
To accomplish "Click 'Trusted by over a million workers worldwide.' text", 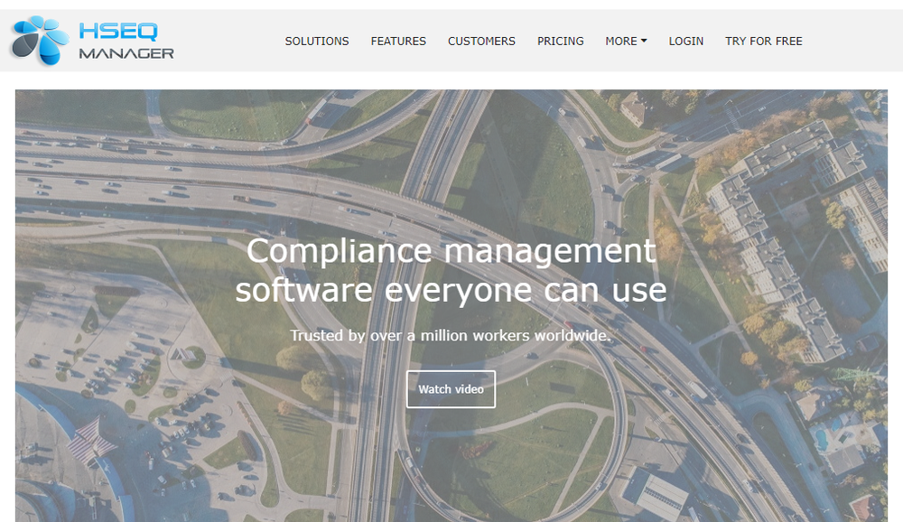I will tap(451, 335).
